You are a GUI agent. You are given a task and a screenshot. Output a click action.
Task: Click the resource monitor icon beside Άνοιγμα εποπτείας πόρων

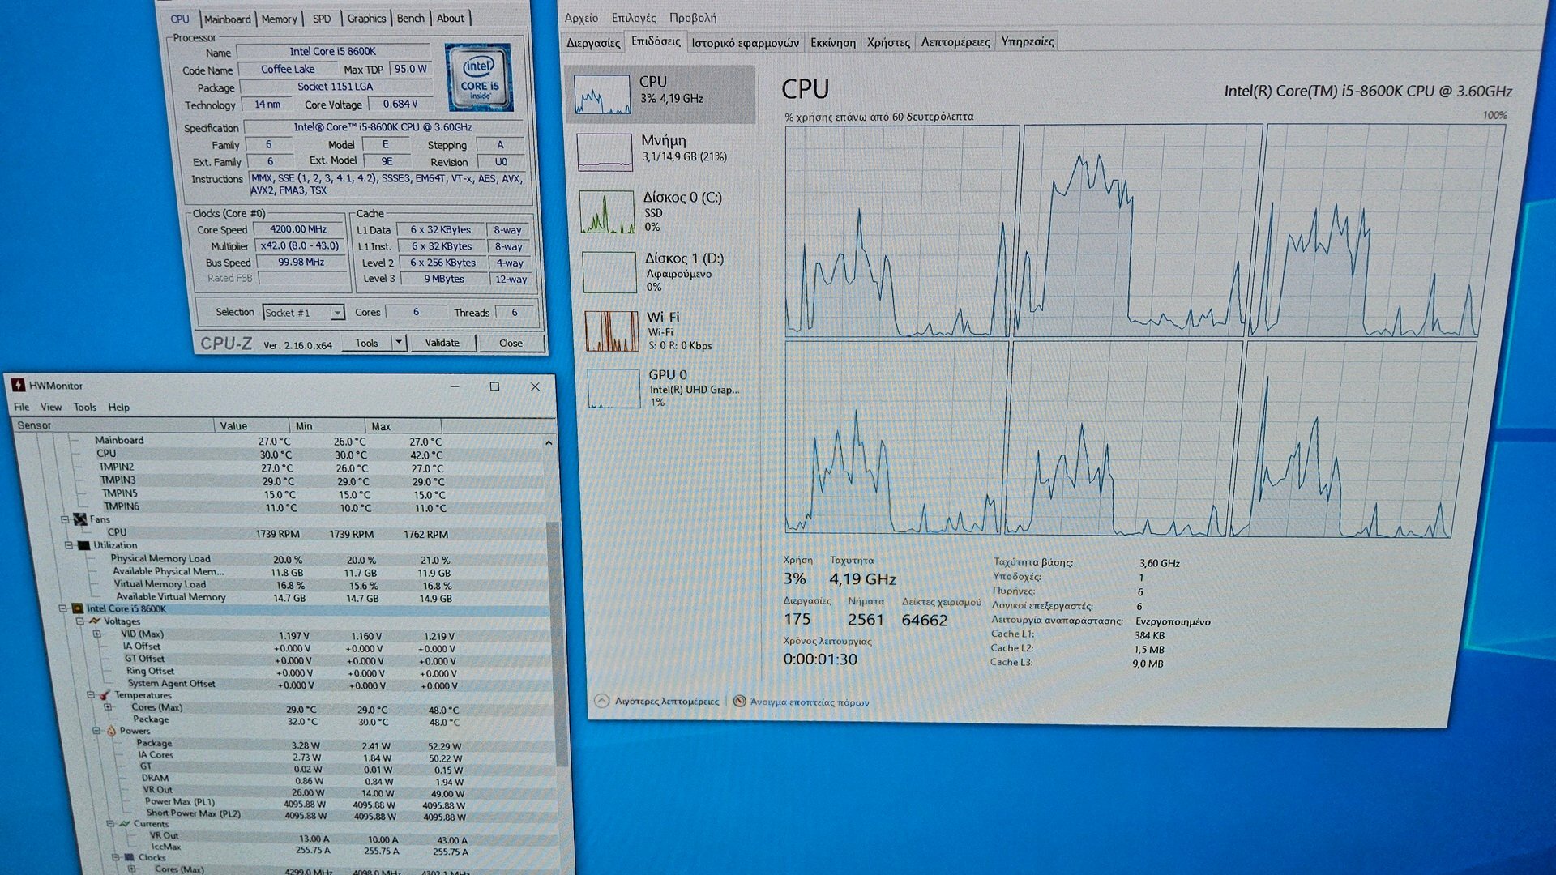[739, 701]
